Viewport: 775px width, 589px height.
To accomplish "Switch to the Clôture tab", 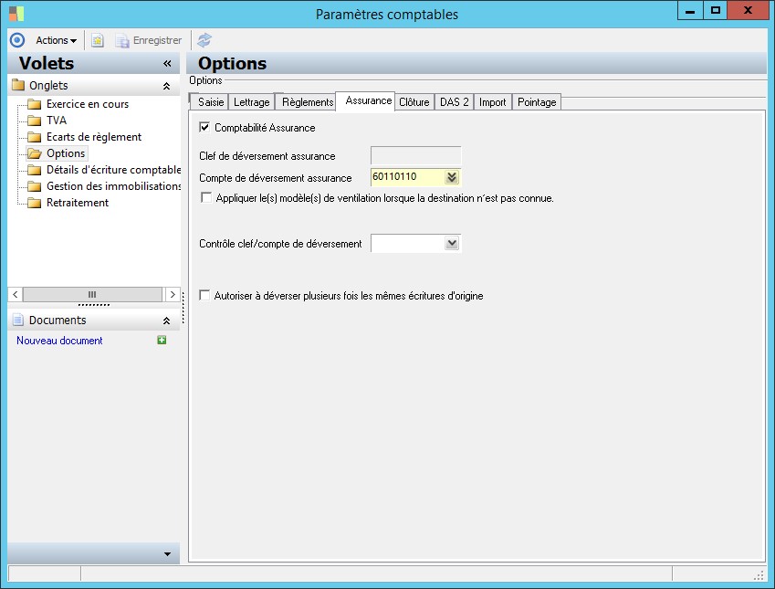I will [x=414, y=102].
